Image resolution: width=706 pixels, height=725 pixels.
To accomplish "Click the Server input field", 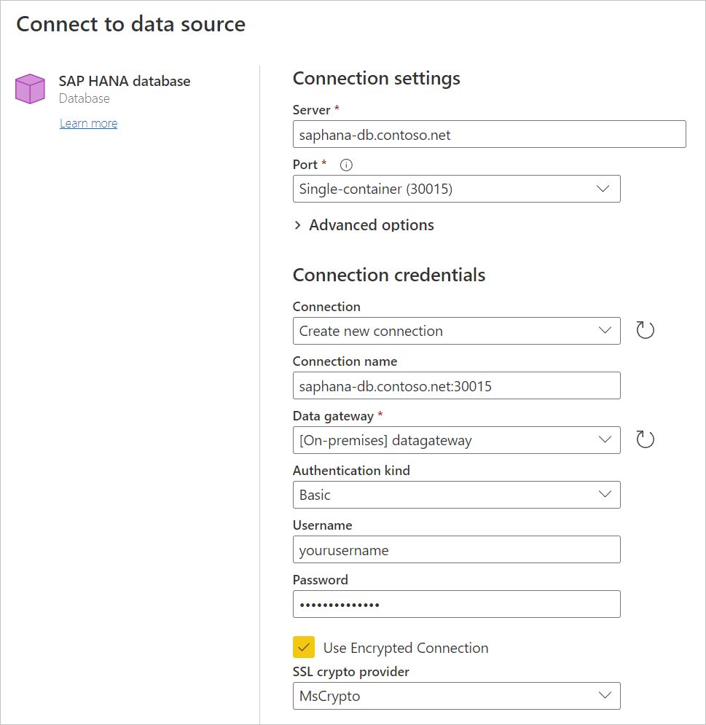I will coord(489,134).
